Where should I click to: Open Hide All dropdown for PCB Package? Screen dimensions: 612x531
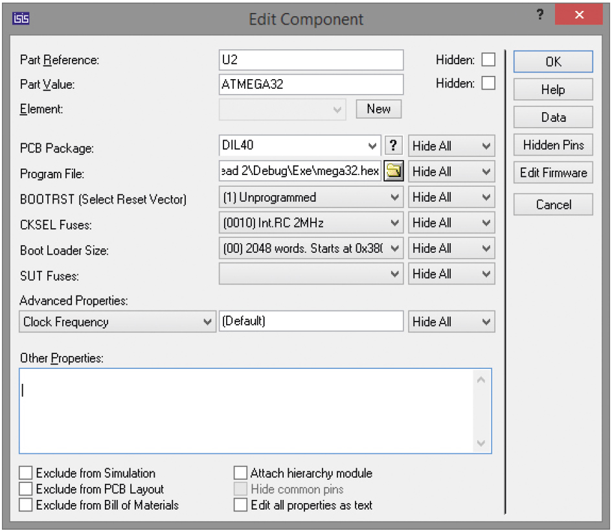tap(451, 146)
